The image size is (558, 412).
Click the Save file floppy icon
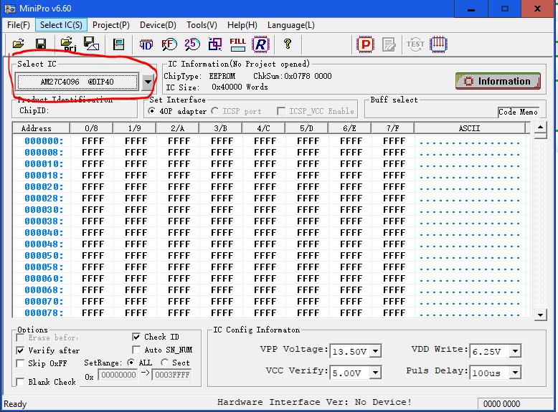coord(41,44)
